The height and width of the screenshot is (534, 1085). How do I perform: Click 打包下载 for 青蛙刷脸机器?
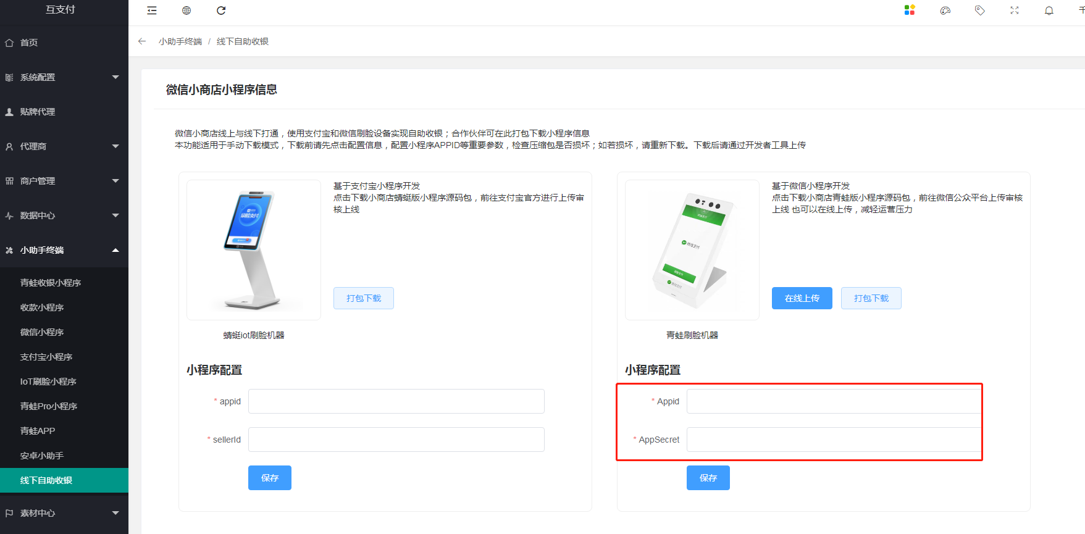(871, 298)
